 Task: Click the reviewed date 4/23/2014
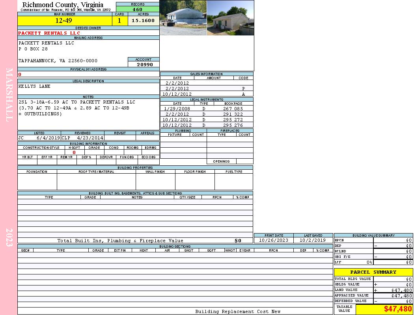(x=90, y=138)
